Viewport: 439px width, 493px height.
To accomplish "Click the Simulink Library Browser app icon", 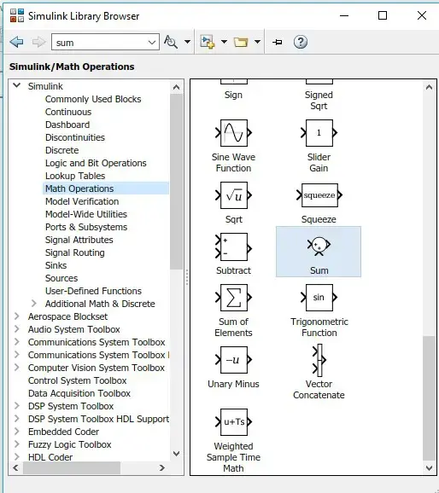I will [17, 15].
